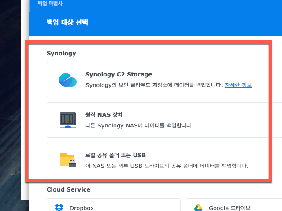Click the Cloud Service section heading
282x211 pixels.
coord(69,189)
